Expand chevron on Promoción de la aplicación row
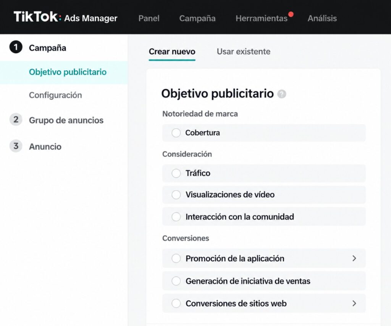The width and height of the screenshot is (391, 326). 354,258
